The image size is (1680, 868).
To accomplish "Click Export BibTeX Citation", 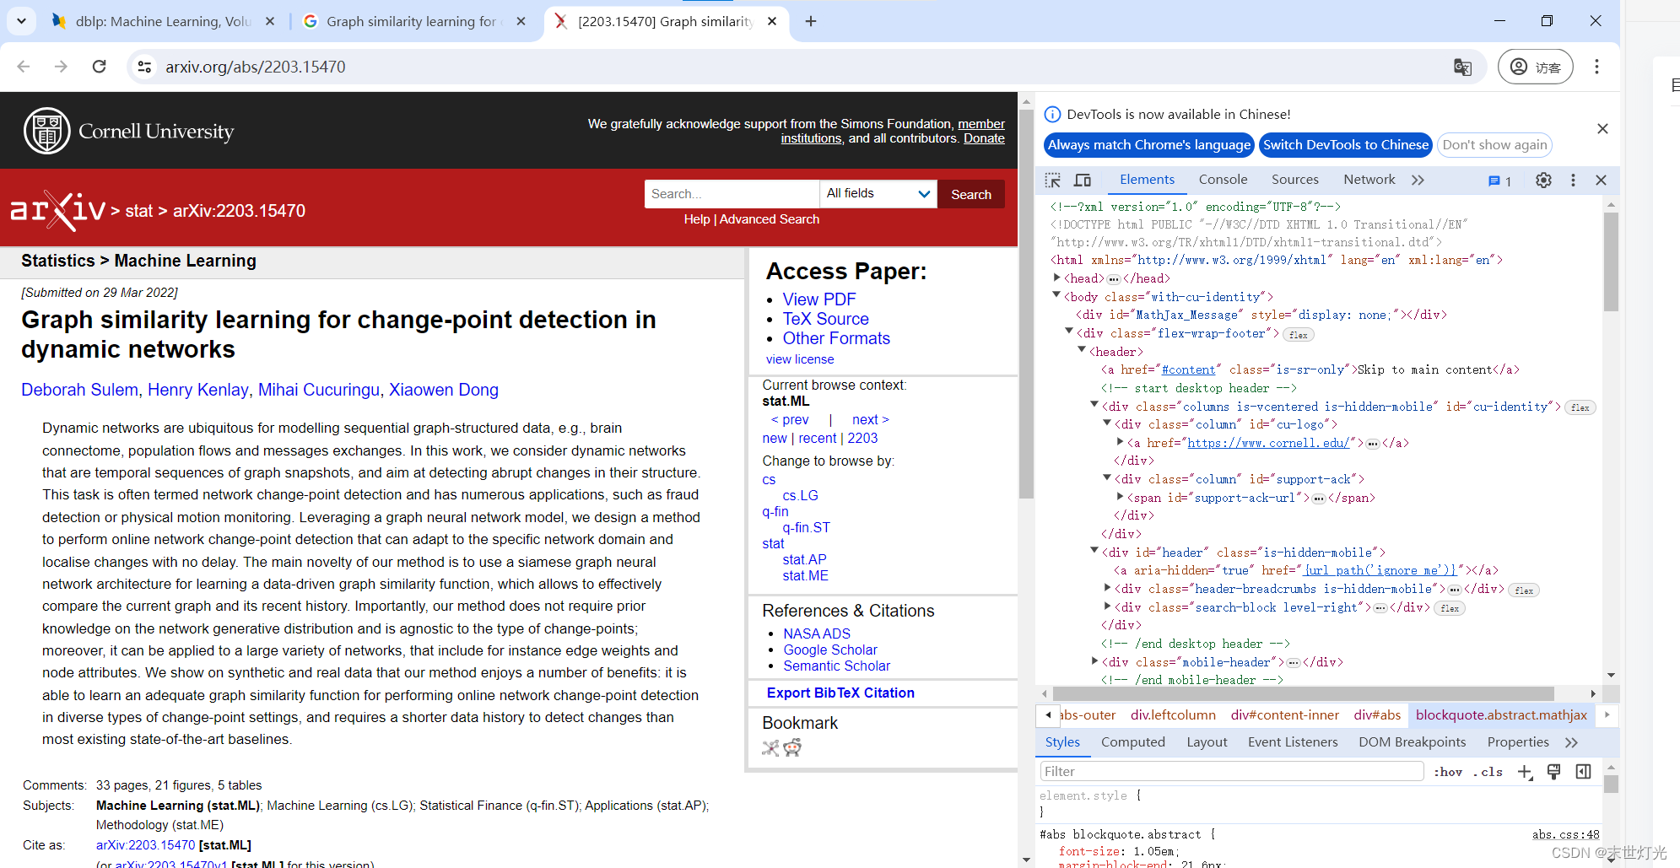I will pyautogui.click(x=840, y=693).
